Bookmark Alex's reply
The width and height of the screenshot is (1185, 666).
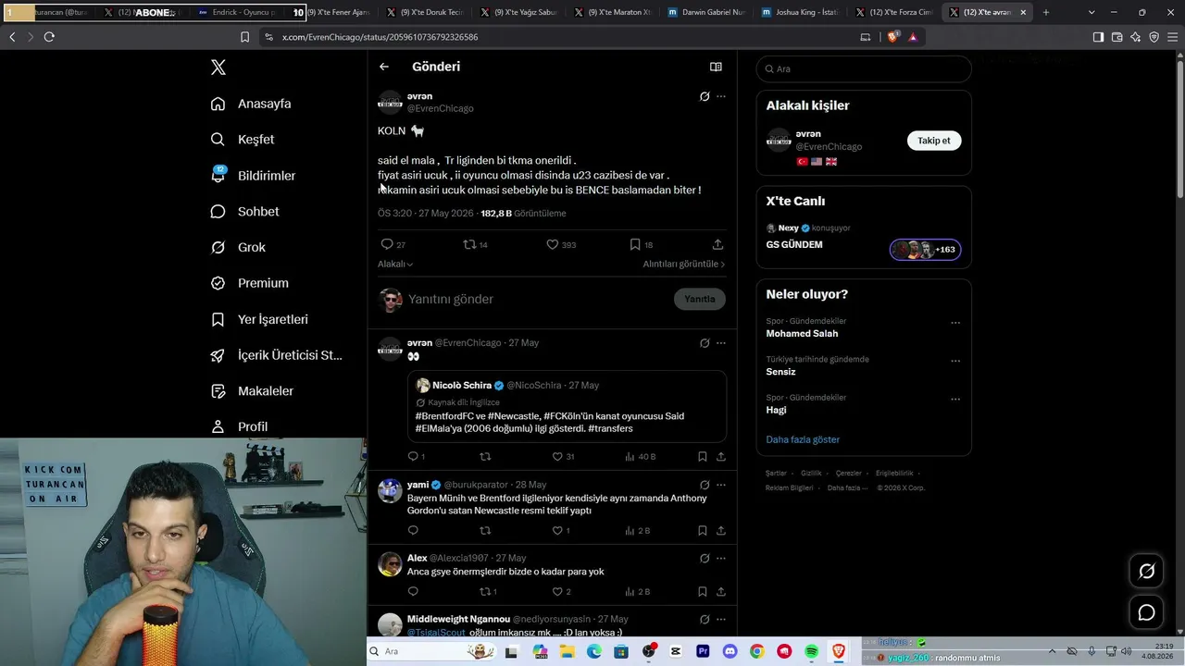[702, 591]
